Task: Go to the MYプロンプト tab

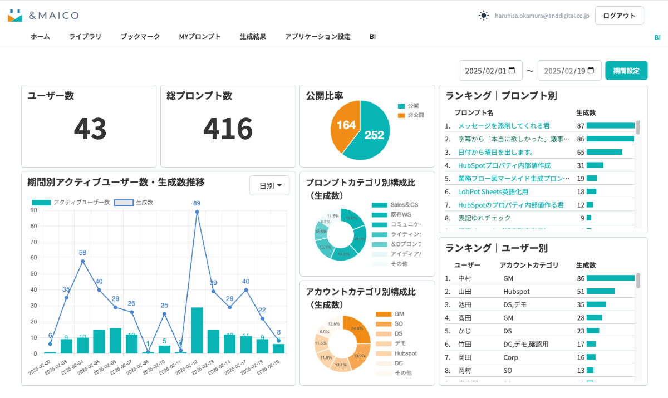Action: (200, 37)
